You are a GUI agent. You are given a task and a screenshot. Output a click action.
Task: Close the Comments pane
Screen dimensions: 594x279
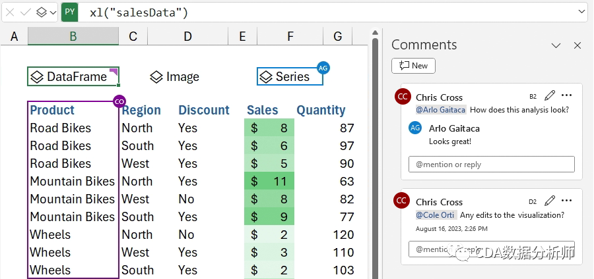[577, 45]
